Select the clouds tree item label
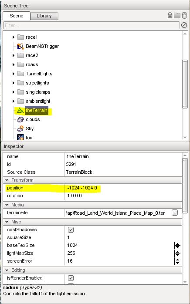 (33, 119)
